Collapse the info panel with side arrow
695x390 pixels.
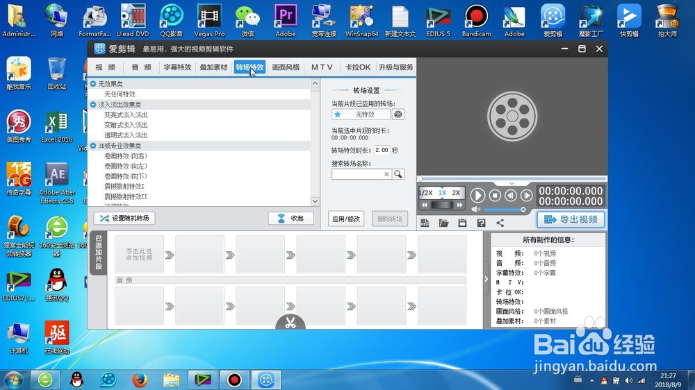pyautogui.click(x=486, y=279)
